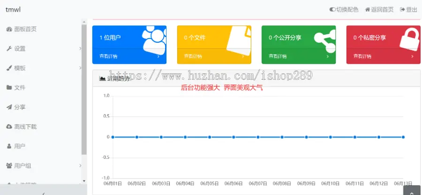422x195 pixels.
Task: Collapse the sidebar with bottom chevron
Action: [44, 193]
